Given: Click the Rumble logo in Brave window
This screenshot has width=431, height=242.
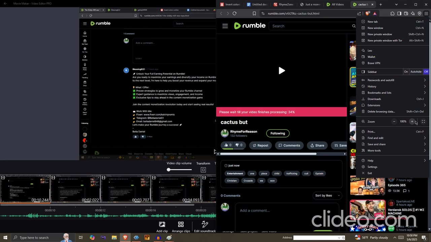Looking at the screenshot, I should pos(250,26).
